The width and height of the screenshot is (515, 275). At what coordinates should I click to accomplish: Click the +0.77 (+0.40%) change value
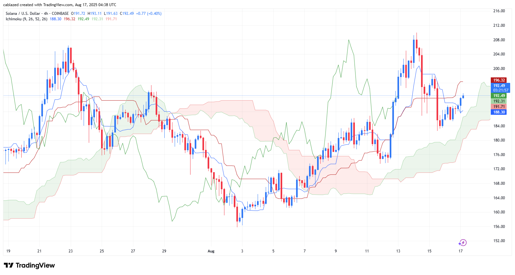[x=149, y=14]
